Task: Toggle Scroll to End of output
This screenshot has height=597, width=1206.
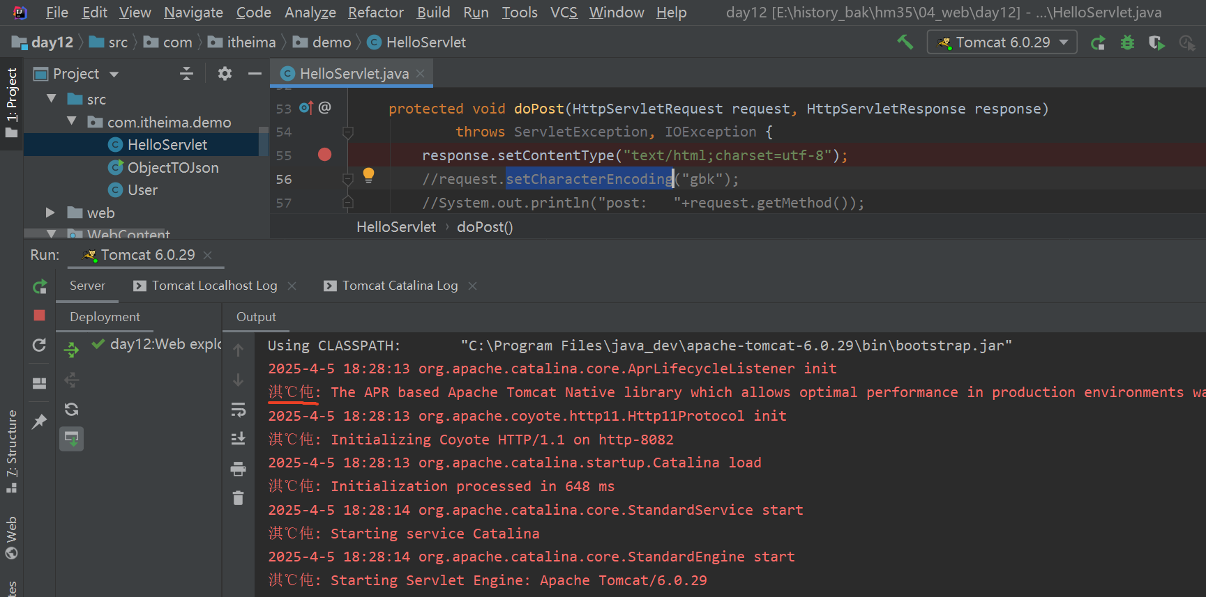Action: 238,439
